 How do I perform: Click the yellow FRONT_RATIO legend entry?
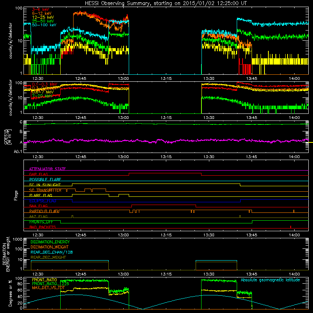click(x=45, y=280)
